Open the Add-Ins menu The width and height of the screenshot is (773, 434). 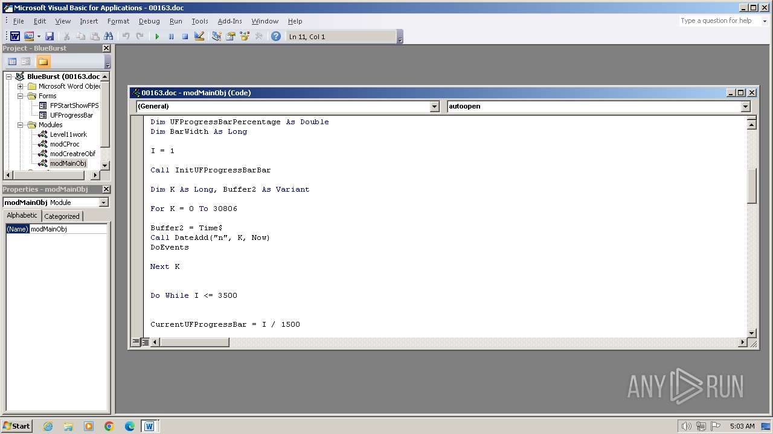pos(229,21)
